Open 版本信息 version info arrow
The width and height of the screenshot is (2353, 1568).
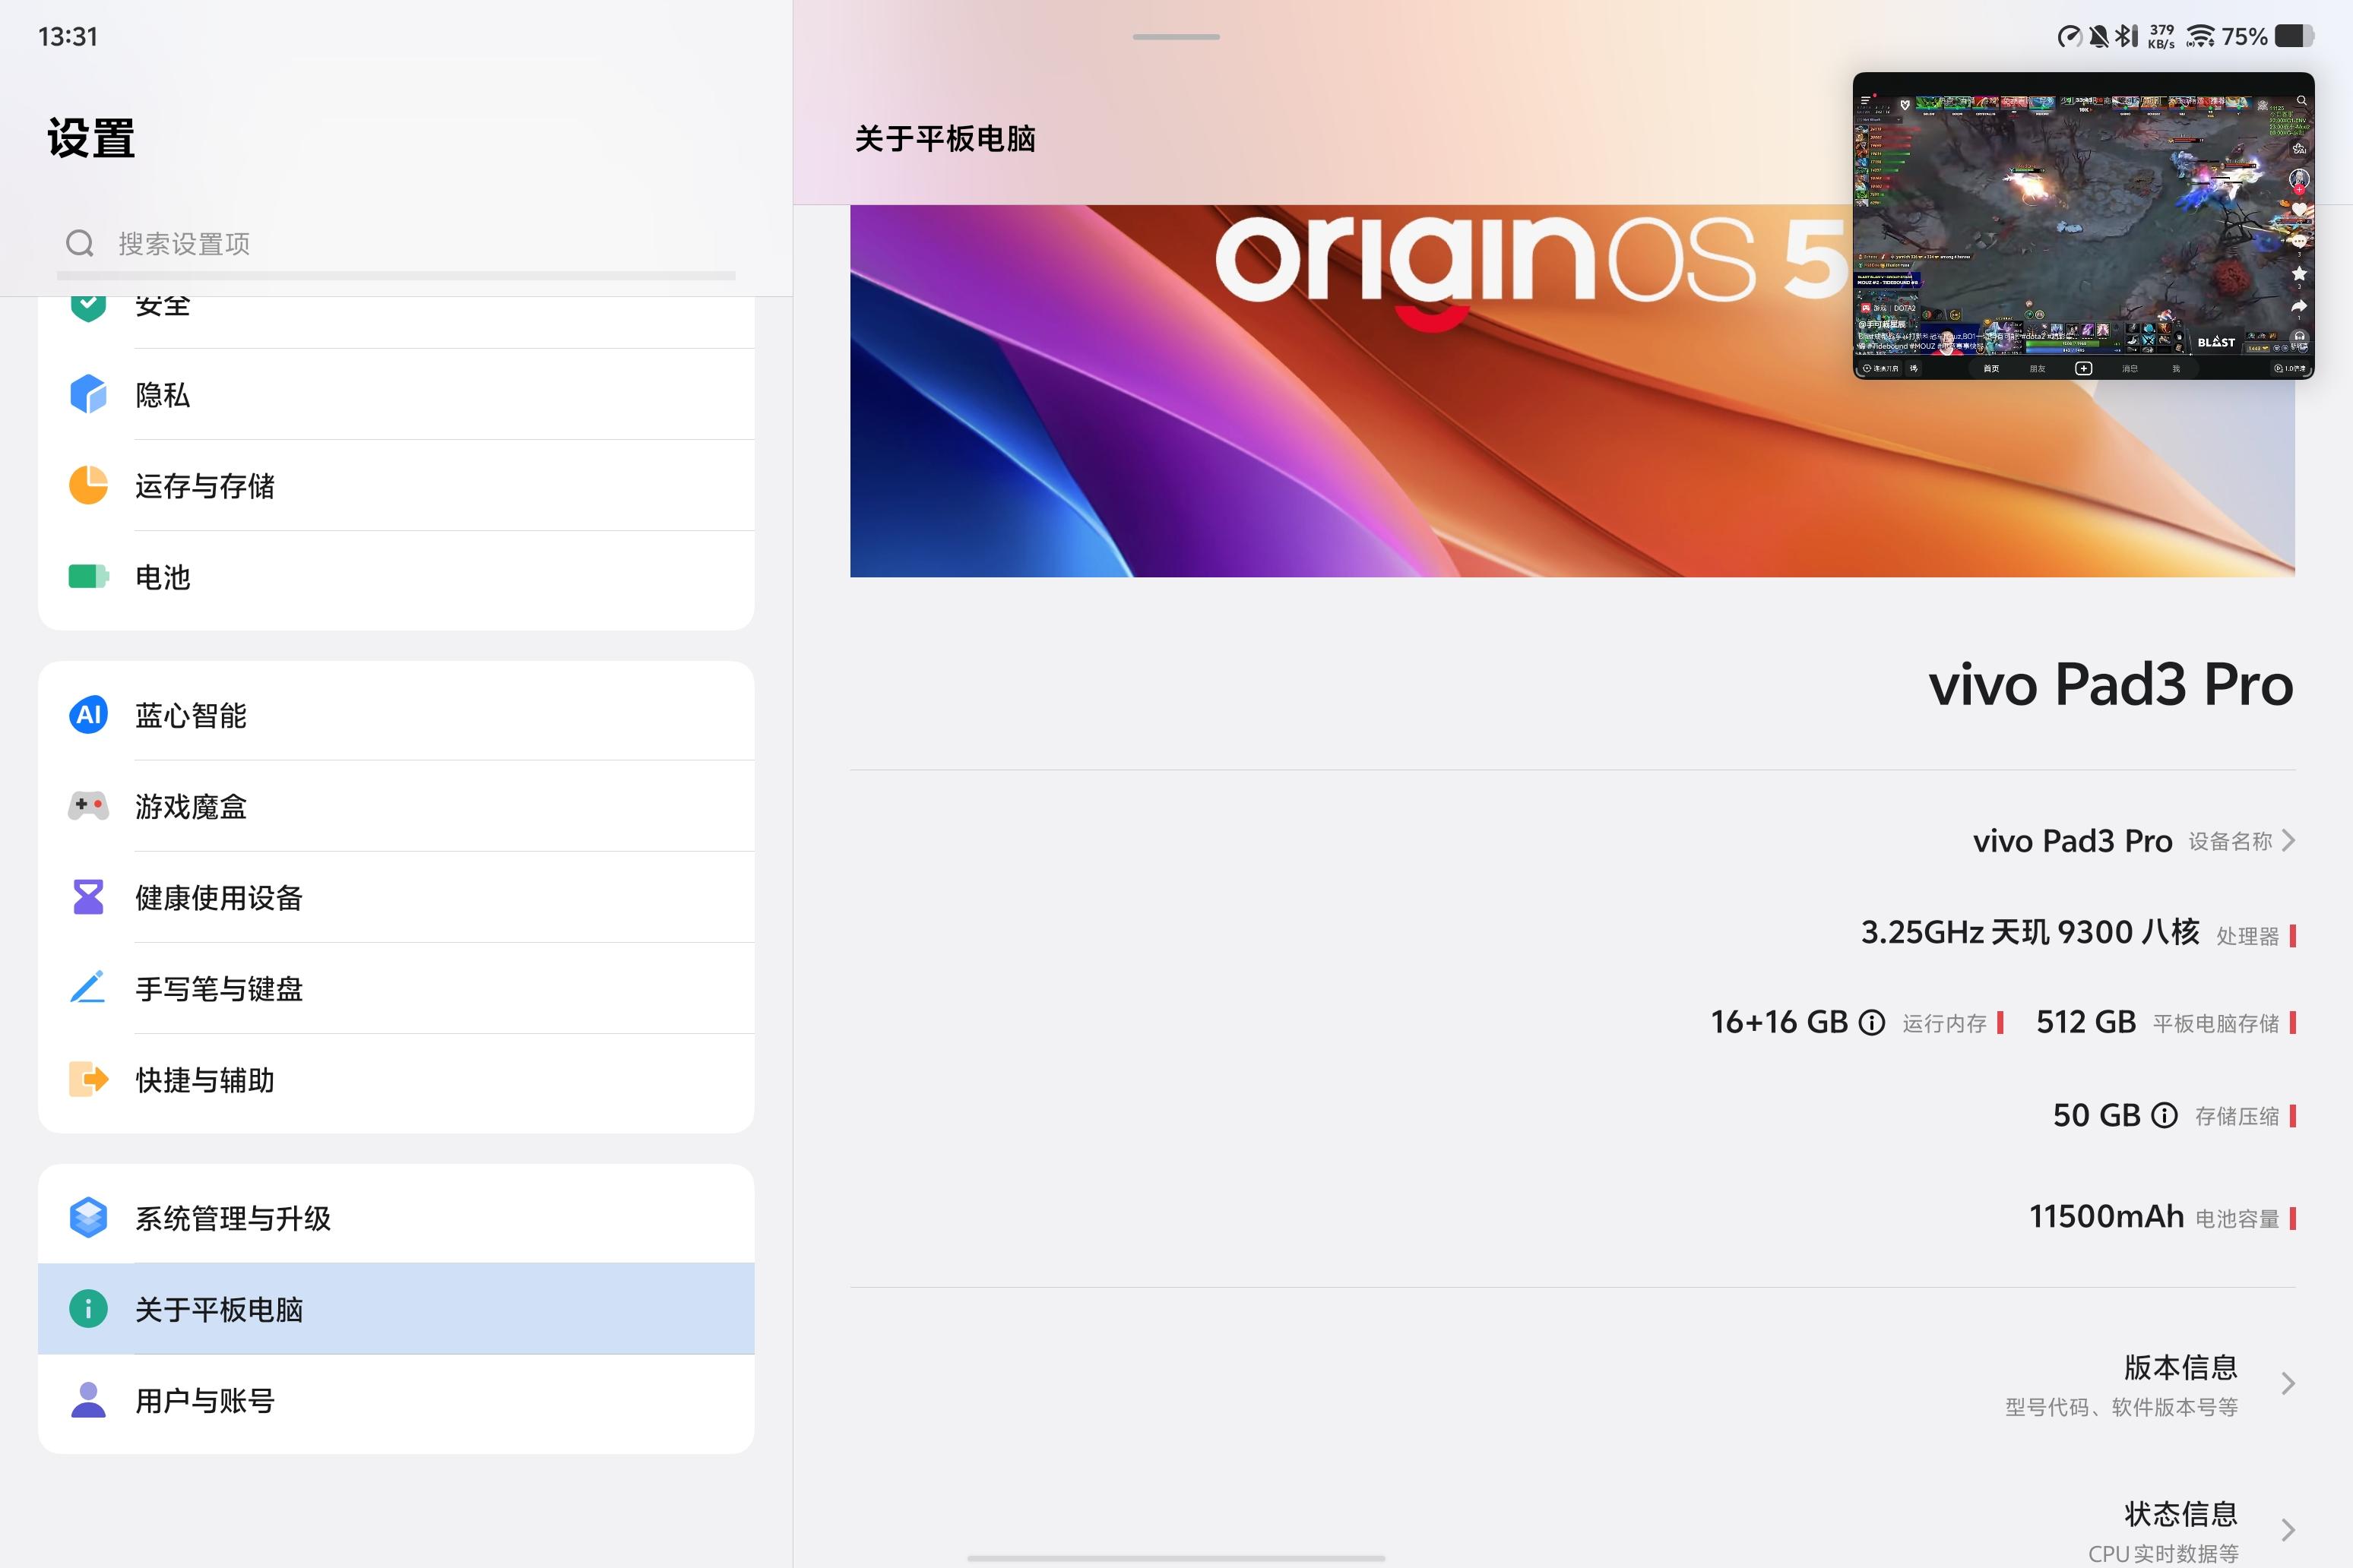(x=2288, y=1384)
